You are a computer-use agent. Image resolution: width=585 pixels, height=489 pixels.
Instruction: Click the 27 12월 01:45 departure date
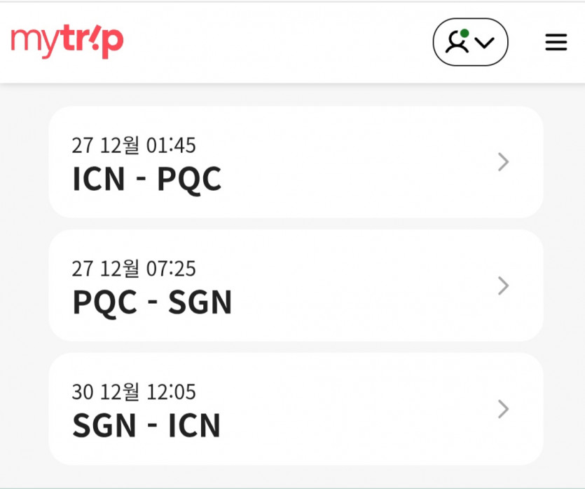point(134,145)
